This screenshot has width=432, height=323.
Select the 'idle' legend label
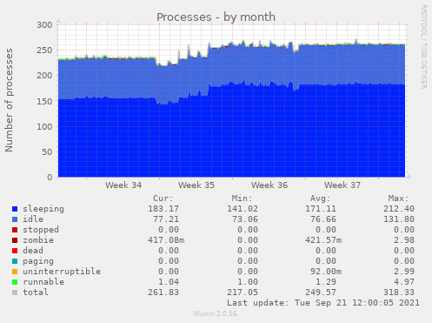(33, 219)
